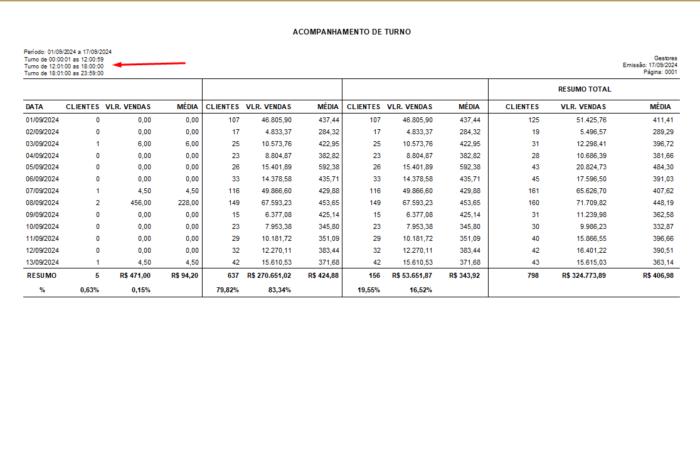Click the ACOMPANHAMENTO DE TURNO report title

pos(351,31)
